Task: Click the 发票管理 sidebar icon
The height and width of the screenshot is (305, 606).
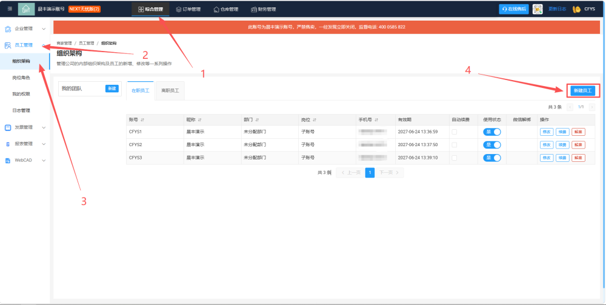Action: point(8,127)
